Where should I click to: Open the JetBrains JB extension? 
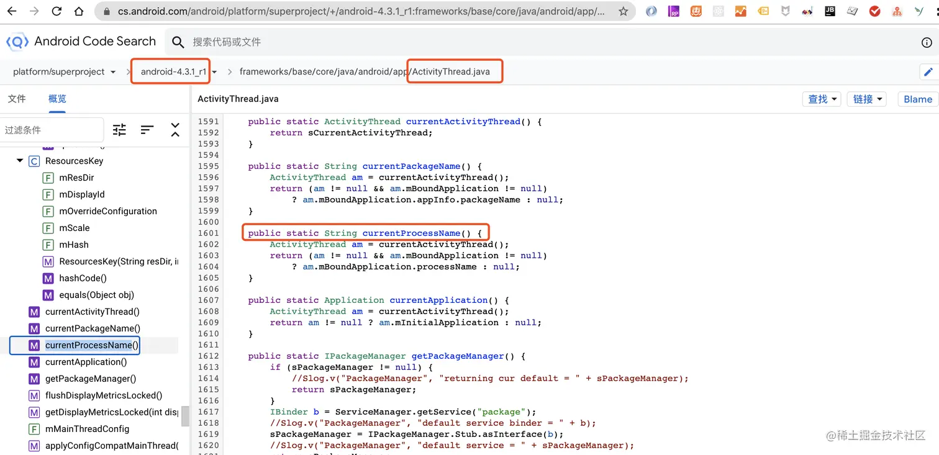point(830,11)
